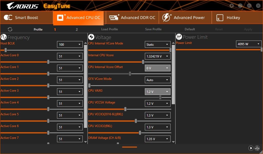The image size is (263, 154).
Task: Click the Voltage lightning bolt icon
Action: [x=91, y=37]
